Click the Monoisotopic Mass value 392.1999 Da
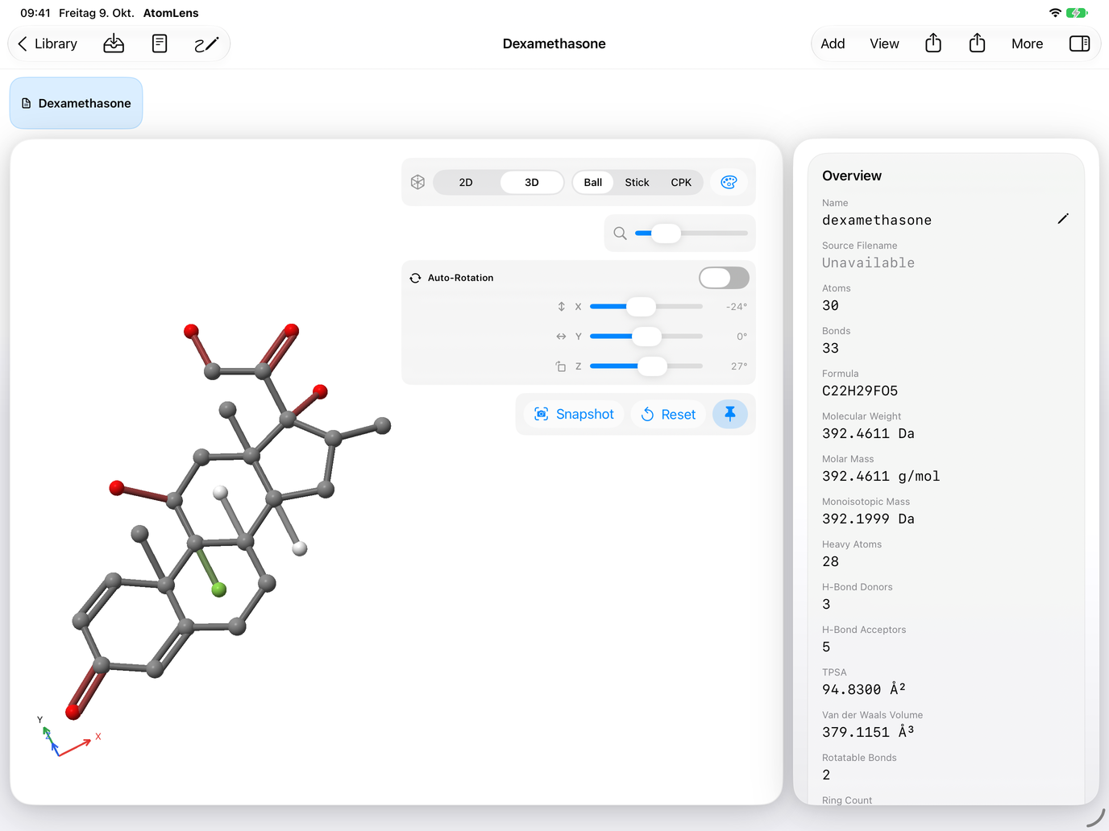Image resolution: width=1109 pixels, height=831 pixels. click(868, 519)
